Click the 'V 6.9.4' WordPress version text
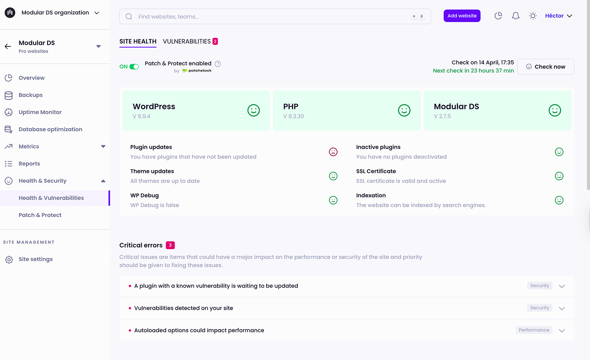 click(x=142, y=116)
